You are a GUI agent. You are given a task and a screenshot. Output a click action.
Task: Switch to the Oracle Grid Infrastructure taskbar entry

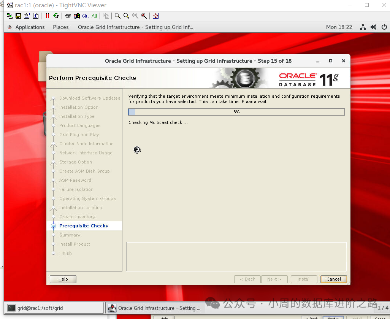point(155,308)
